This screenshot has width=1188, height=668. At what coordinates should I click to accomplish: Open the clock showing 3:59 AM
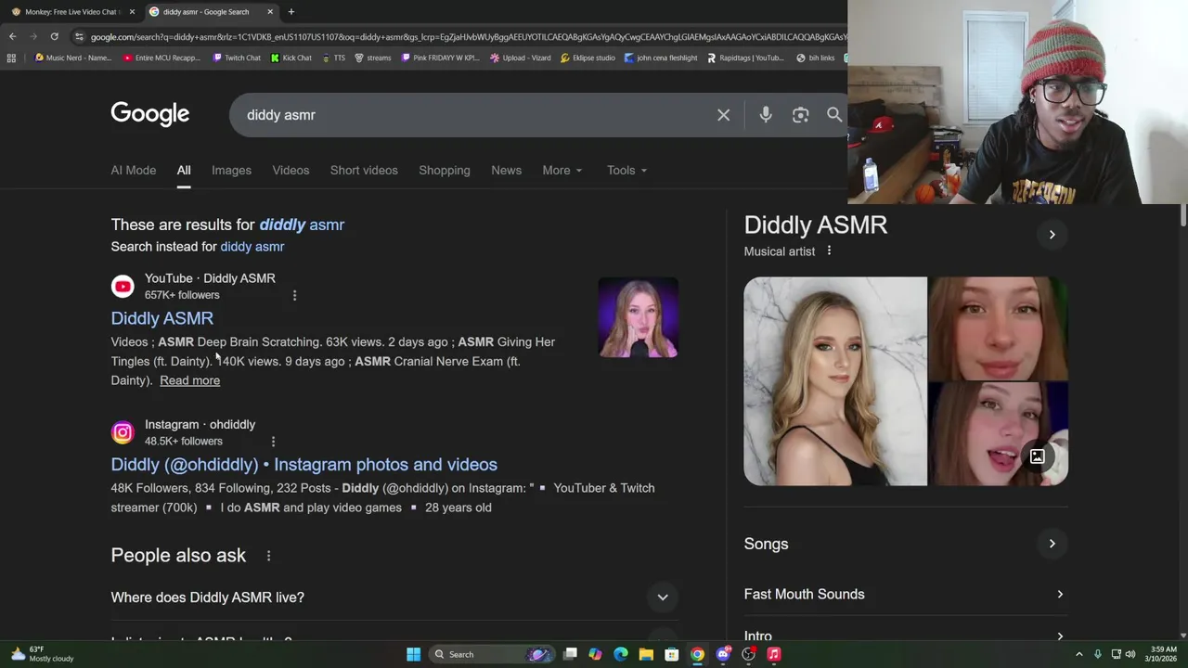(1163, 654)
